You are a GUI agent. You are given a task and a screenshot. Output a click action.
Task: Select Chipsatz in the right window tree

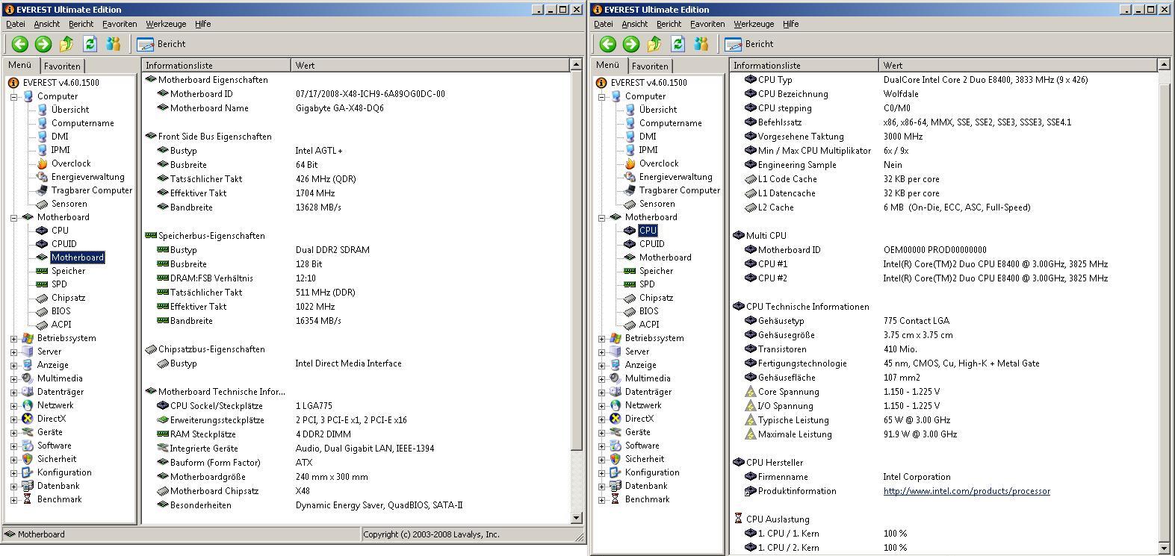pos(656,298)
